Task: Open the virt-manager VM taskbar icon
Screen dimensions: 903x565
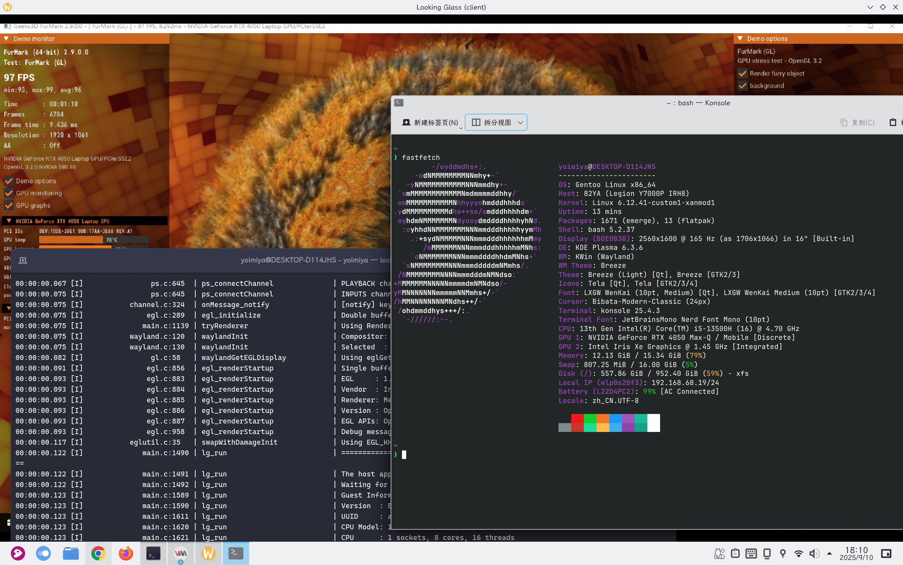Action: [x=181, y=553]
